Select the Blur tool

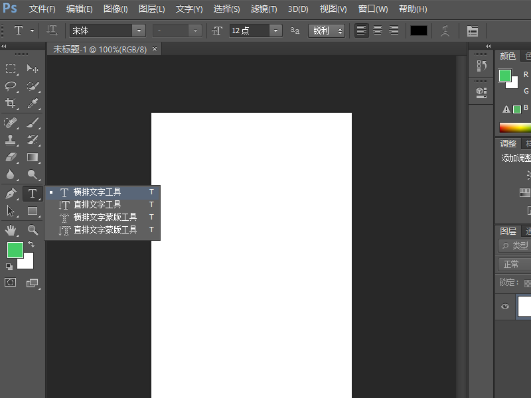(11, 174)
